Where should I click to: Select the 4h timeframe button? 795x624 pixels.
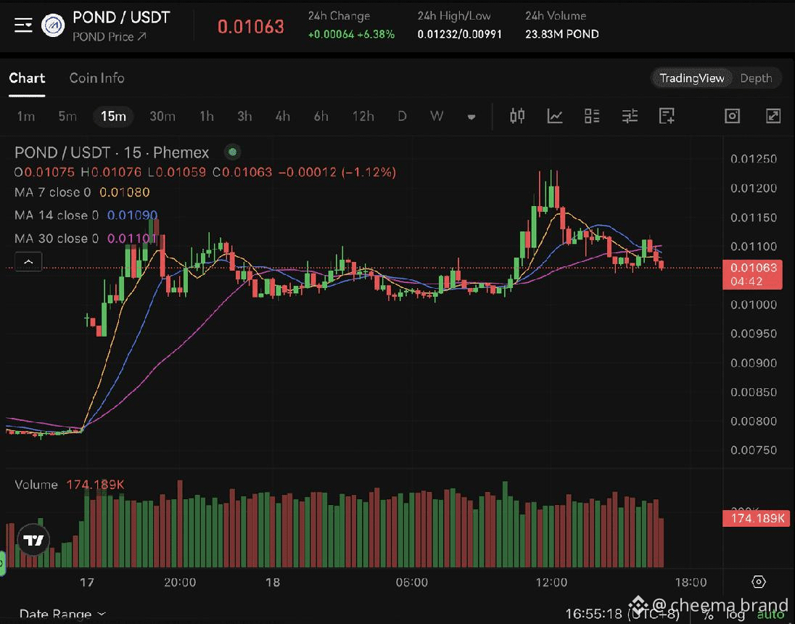[x=282, y=117]
